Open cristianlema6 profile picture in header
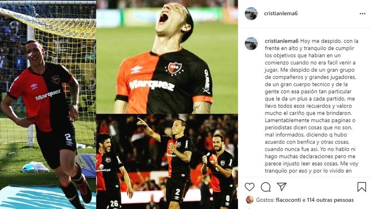 click(251, 13)
